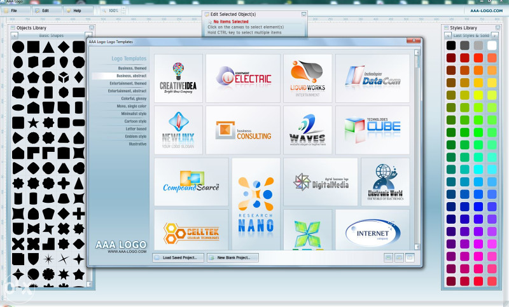
Task: Select the Cartoon style category
Action: click(x=136, y=121)
